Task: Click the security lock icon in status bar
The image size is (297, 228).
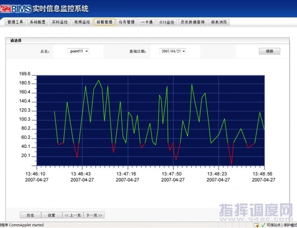Action: pos(256,225)
